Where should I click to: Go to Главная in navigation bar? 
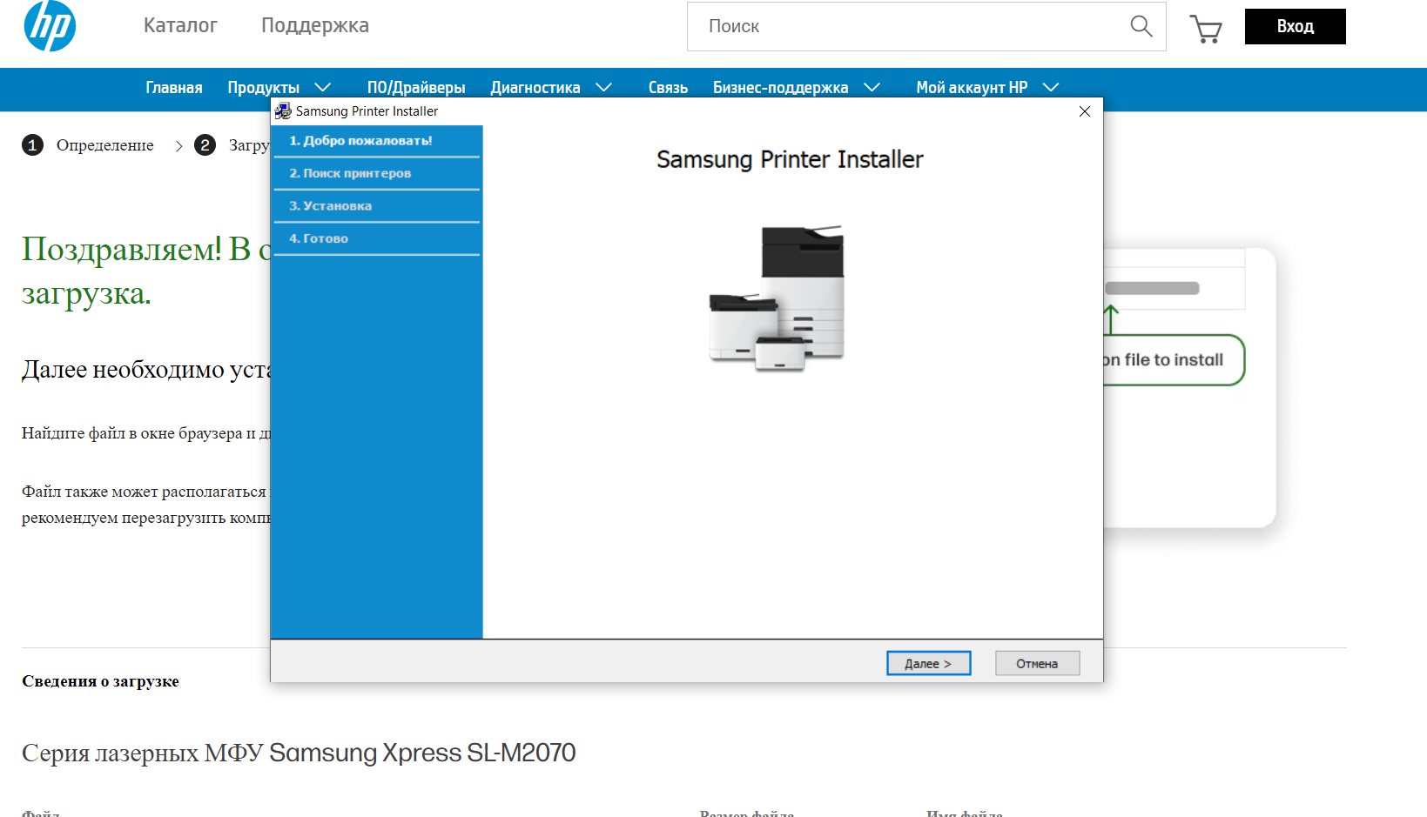point(174,88)
